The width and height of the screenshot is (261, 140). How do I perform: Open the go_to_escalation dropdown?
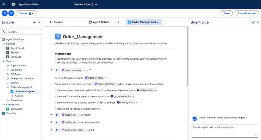(122, 96)
